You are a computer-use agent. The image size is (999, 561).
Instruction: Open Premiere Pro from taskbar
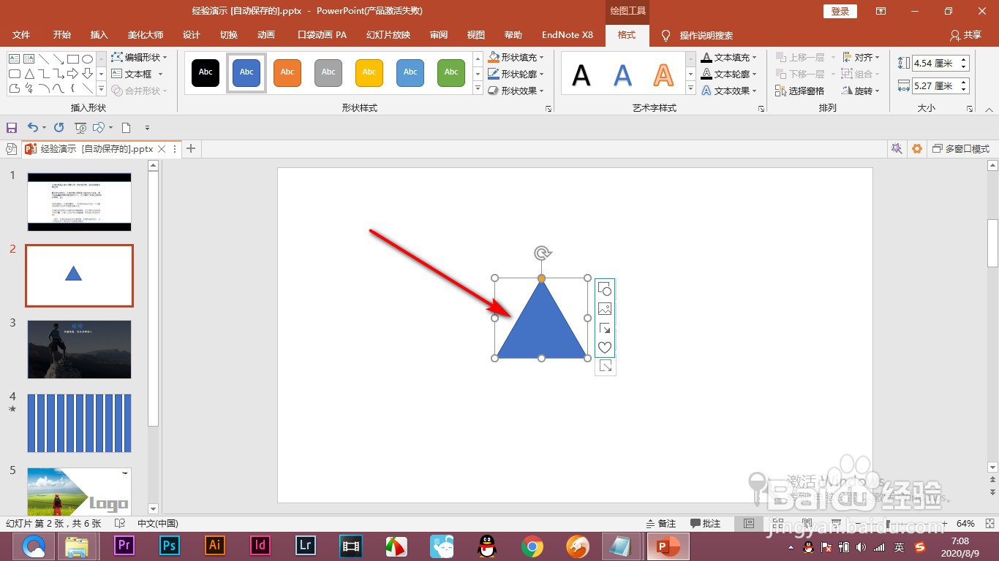click(x=124, y=546)
